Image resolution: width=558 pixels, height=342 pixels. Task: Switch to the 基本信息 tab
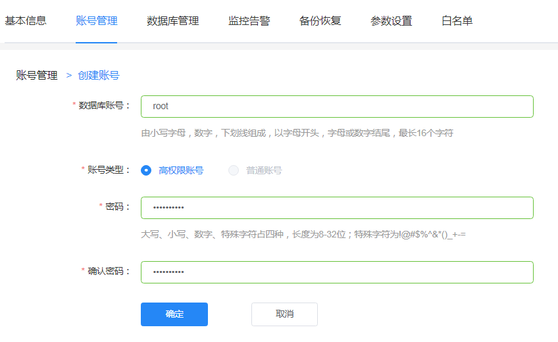pos(26,20)
